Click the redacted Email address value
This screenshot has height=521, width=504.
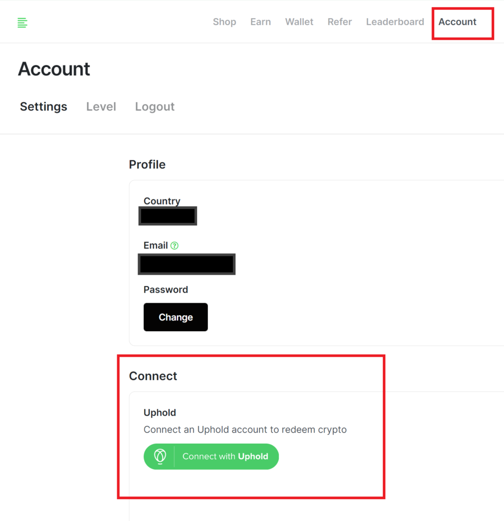point(187,264)
